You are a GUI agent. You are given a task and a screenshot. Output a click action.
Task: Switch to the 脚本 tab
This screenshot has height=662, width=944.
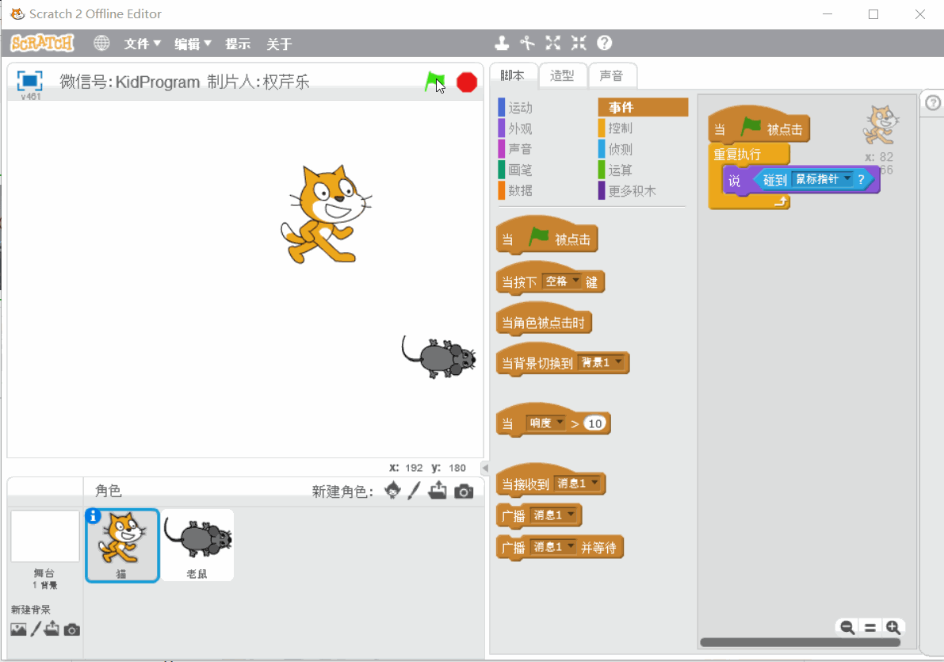click(512, 75)
